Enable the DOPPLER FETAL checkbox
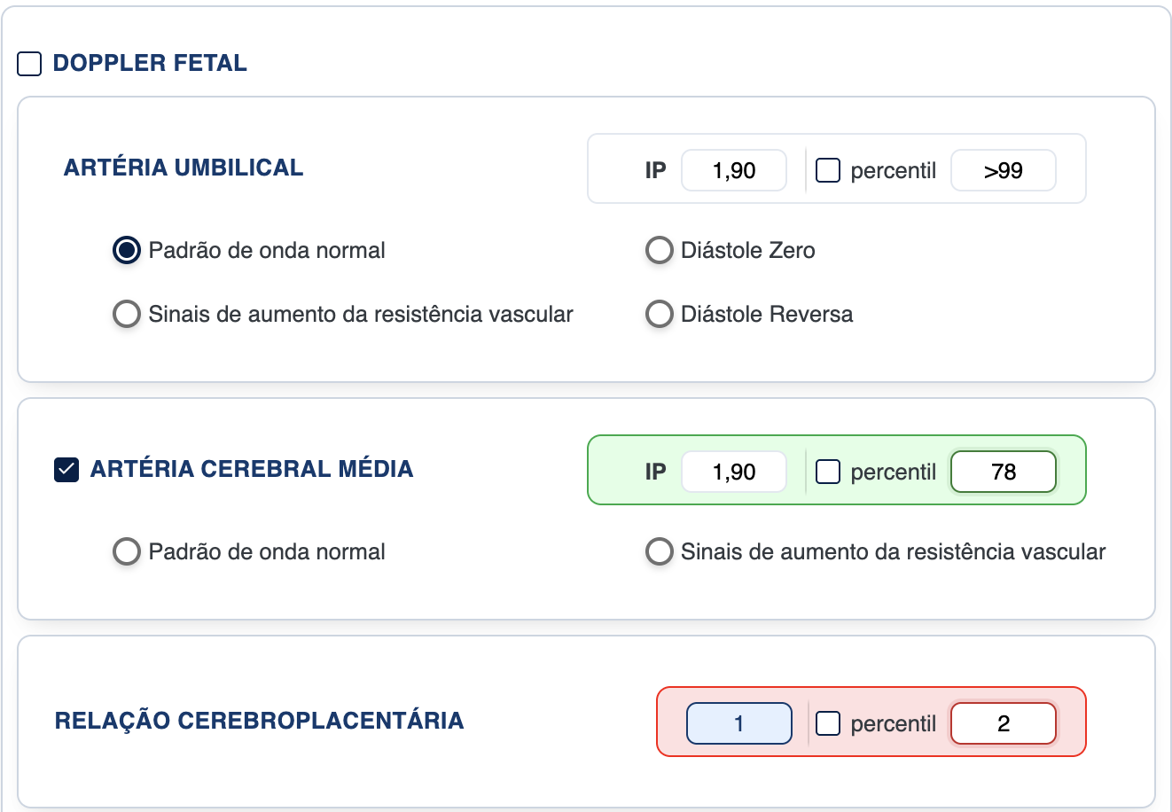This screenshot has width=1172, height=812. point(29,64)
